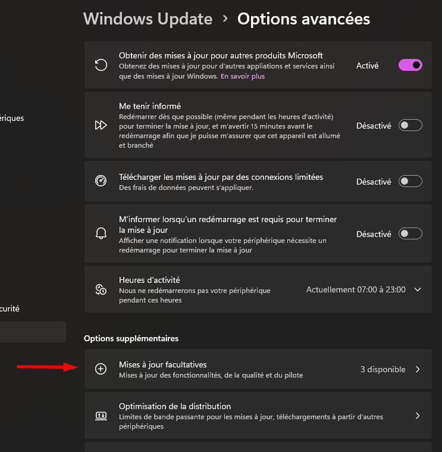442x452 pixels.
Task: Click the '3 disponible' status text
Action: tap(383, 369)
